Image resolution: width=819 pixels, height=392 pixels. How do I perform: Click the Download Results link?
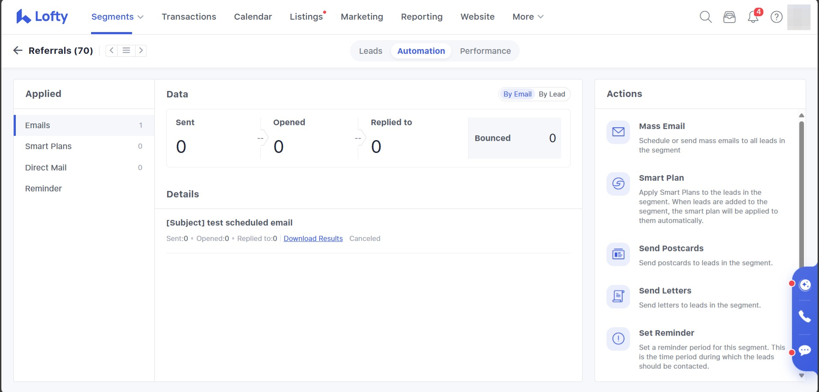[x=313, y=239]
